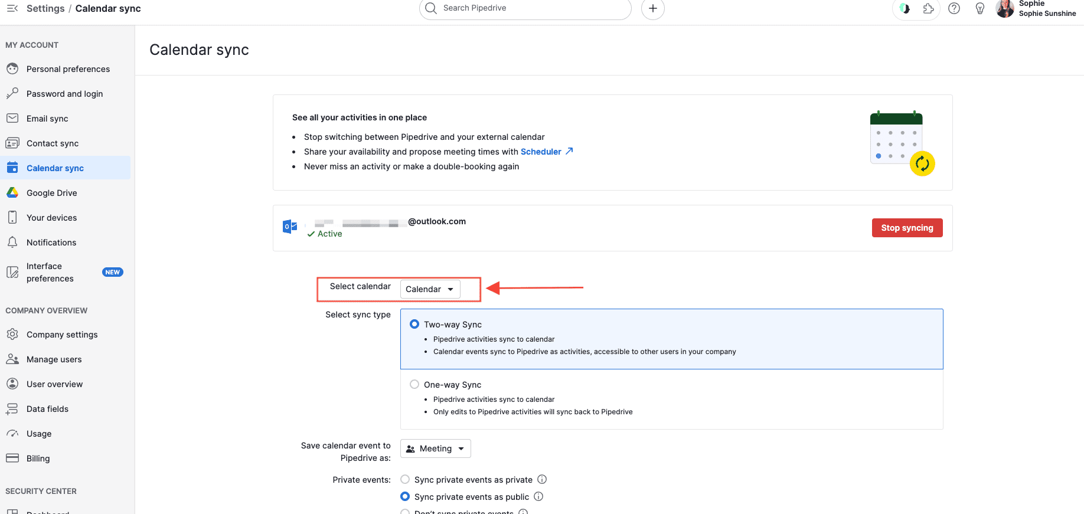Open Company settings in sidebar

coord(62,335)
